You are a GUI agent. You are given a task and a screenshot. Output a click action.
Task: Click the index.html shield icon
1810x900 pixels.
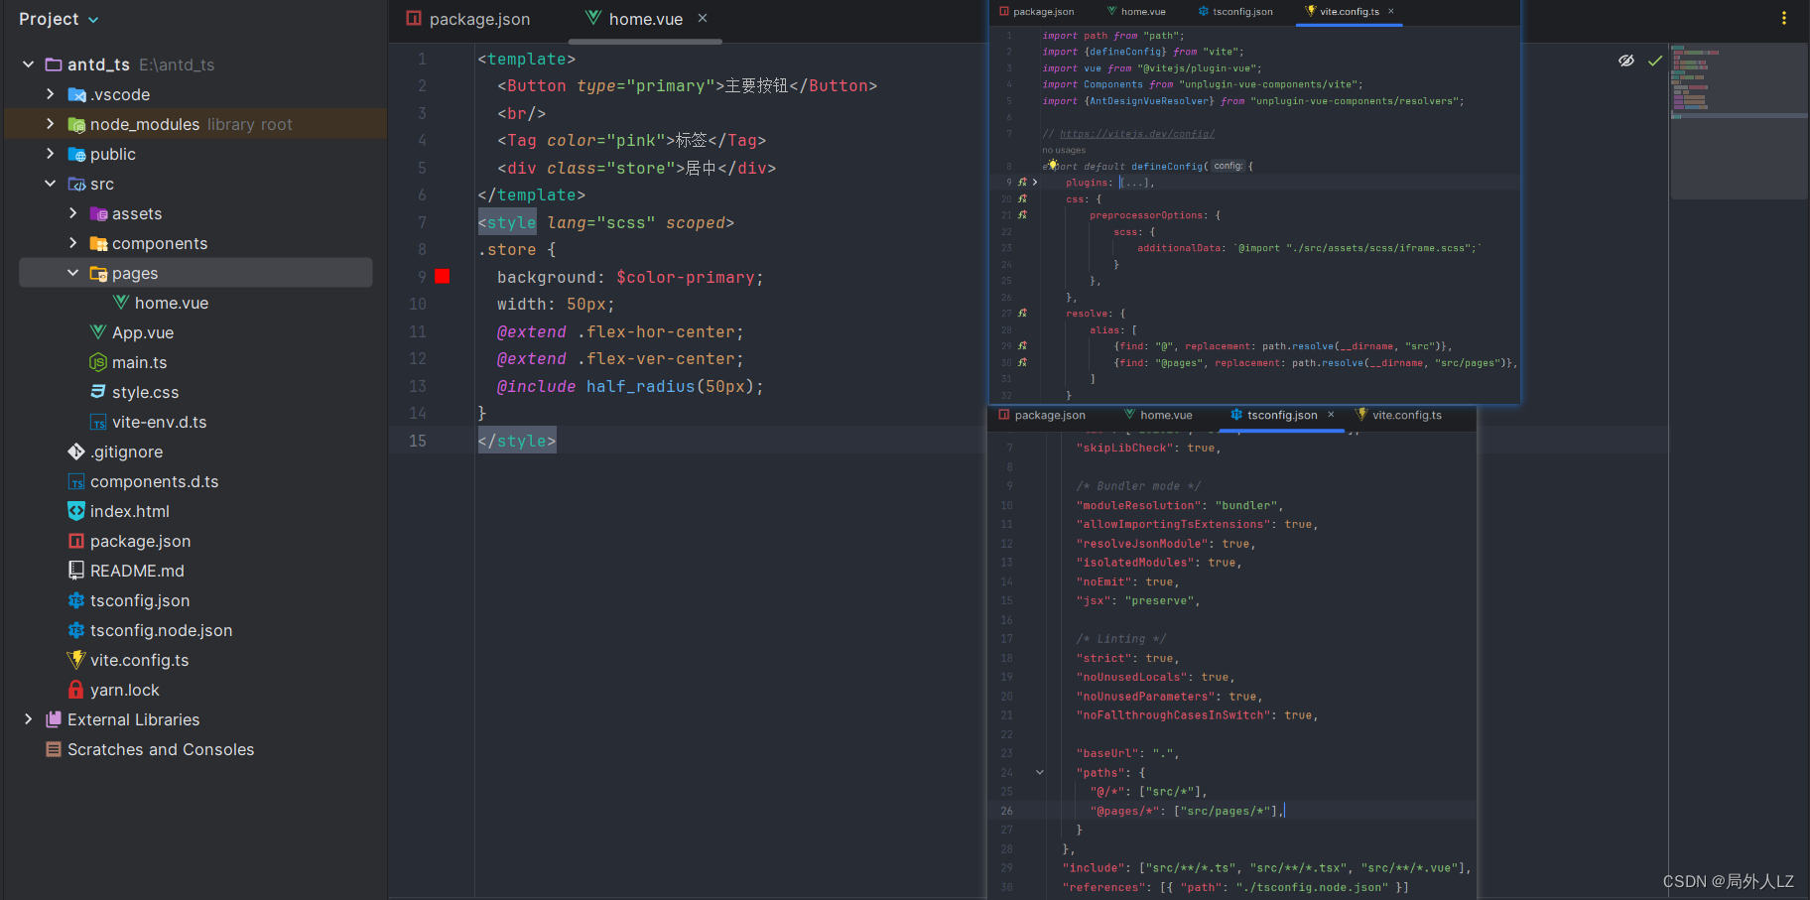[76, 511]
